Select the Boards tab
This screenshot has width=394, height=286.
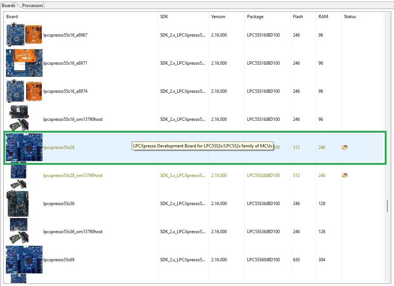click(9, 5)
